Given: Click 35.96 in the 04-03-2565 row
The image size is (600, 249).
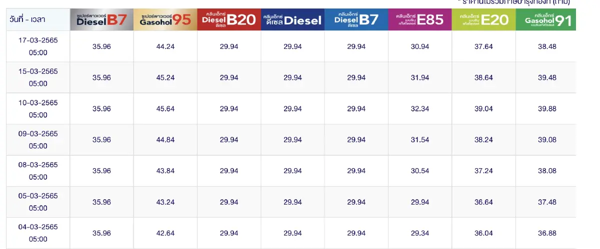Looking at the screenshot, I should (x=101, y=233).
